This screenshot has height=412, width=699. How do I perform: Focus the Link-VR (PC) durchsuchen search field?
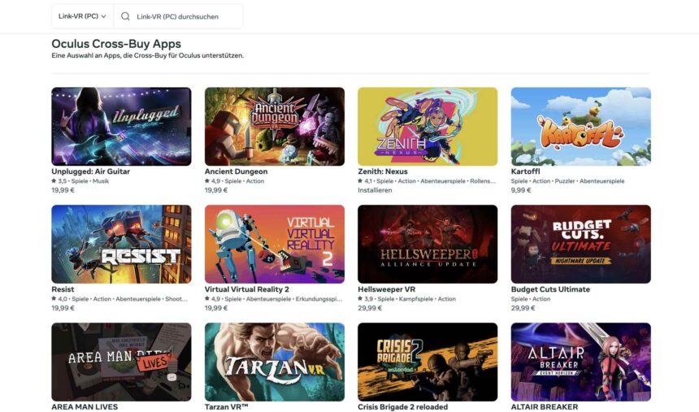[178, 16]
